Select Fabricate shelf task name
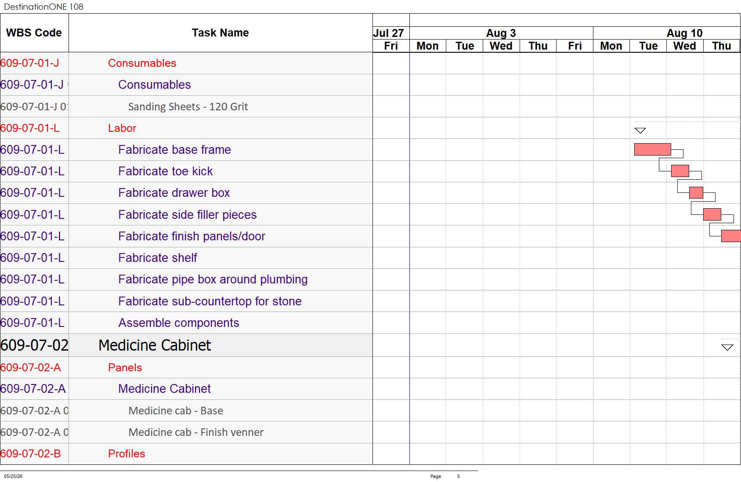The image size is (741, 482). tap(158, 258)
